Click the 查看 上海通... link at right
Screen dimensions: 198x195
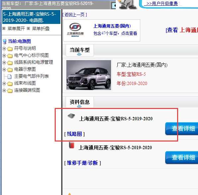(182, 30)
